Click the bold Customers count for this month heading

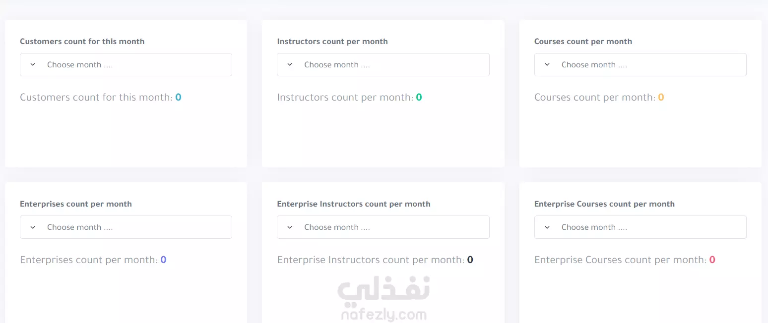pos(82,42)
